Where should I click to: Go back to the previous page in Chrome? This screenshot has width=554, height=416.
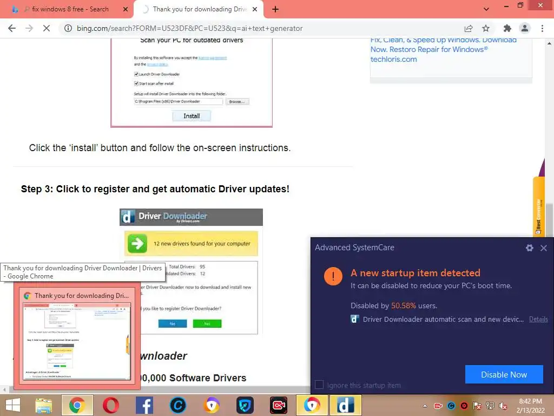click(x=12, y=28)
